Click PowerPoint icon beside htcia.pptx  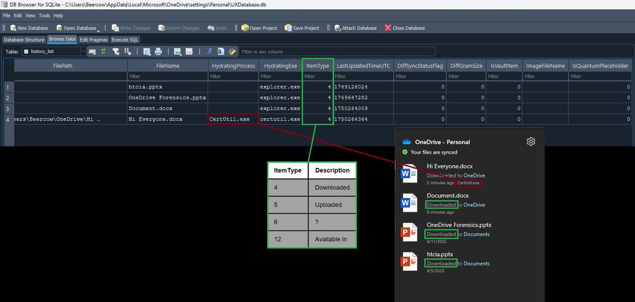click(410, 262)
